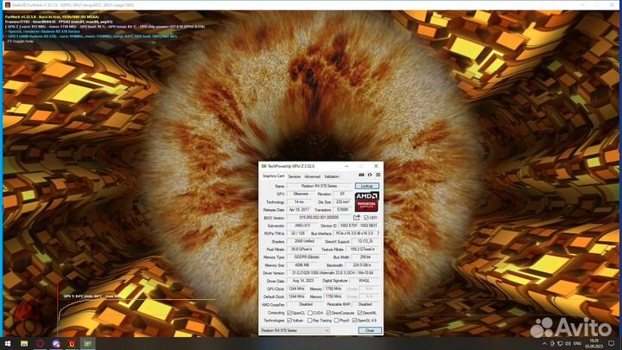The image size is (622, 350).
Task: Click the network tray icon
Action: [x=560, y=343]
